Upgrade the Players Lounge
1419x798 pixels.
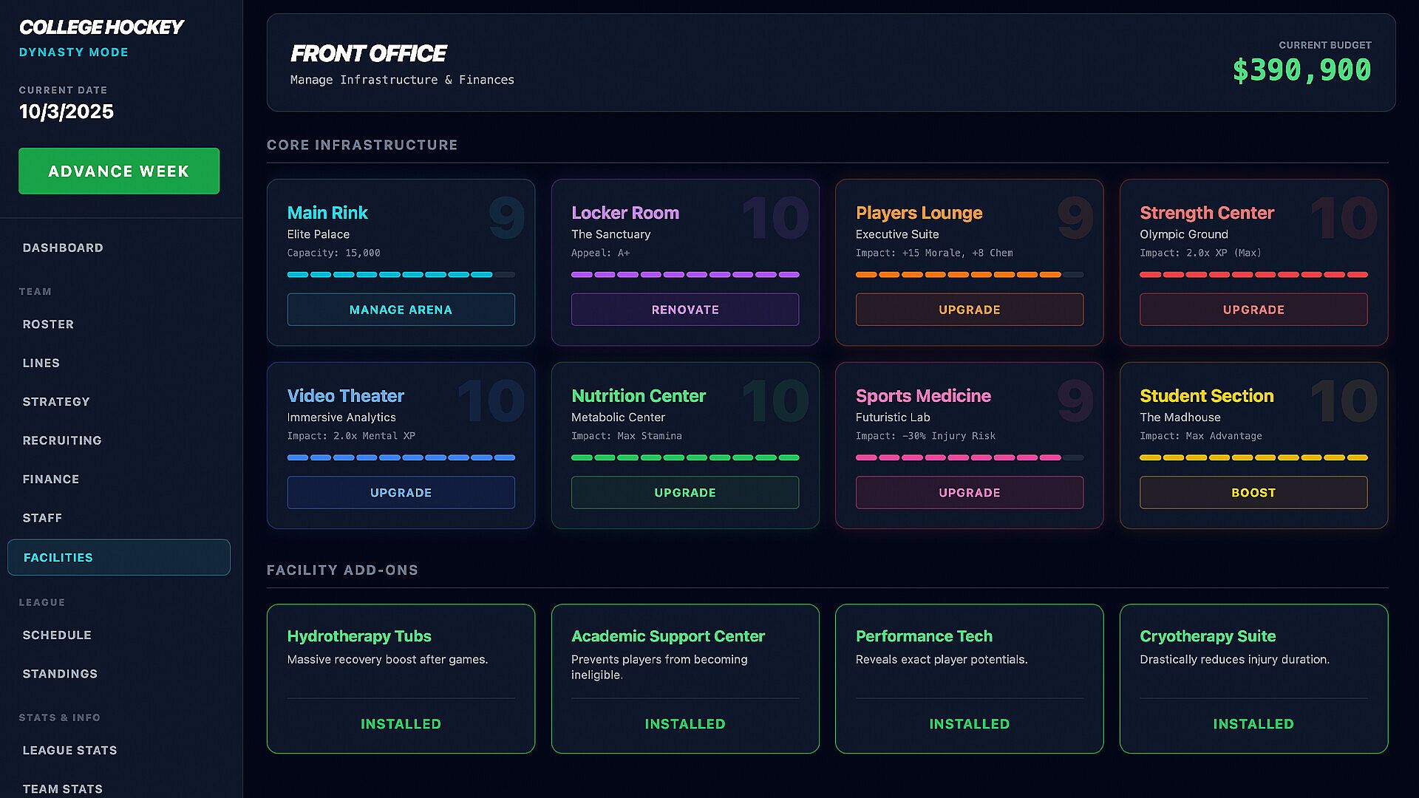coord(969,310)
